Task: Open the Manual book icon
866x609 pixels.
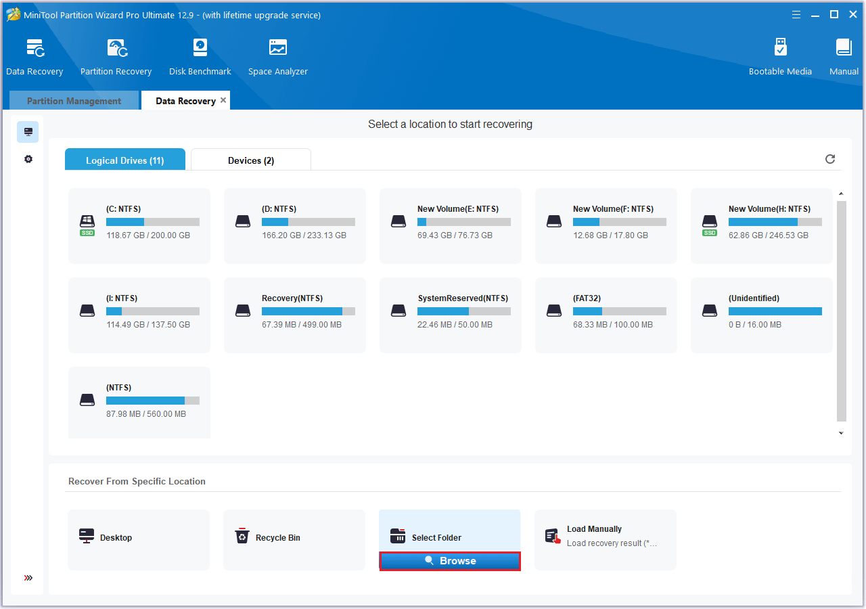Action: click(x=844, y=49)
